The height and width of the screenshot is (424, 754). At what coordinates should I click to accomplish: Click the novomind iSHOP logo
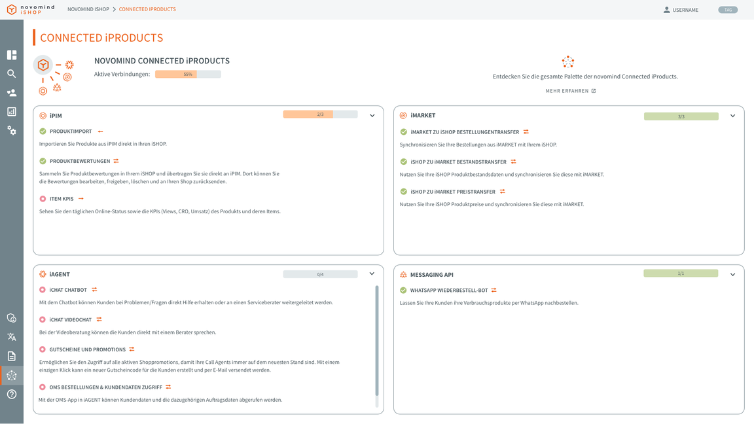point(30,10)
